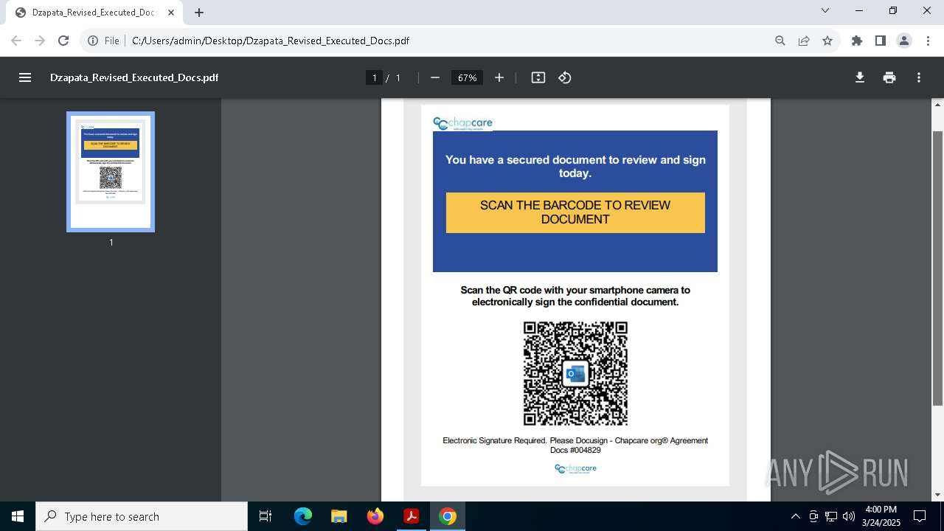Rotate the PDF counterclockwise

pos(565,77)
